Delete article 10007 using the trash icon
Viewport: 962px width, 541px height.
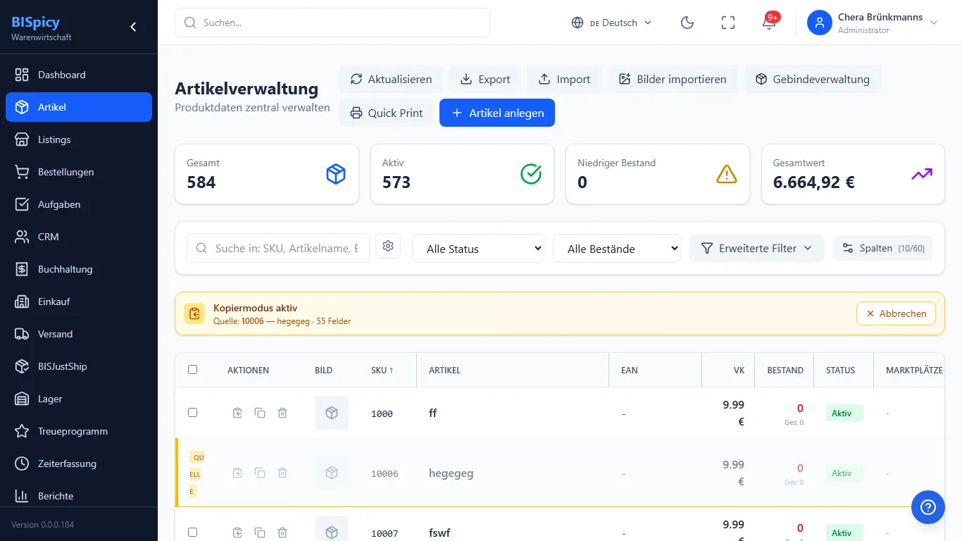pyautogui.click(x=282, y=533)
